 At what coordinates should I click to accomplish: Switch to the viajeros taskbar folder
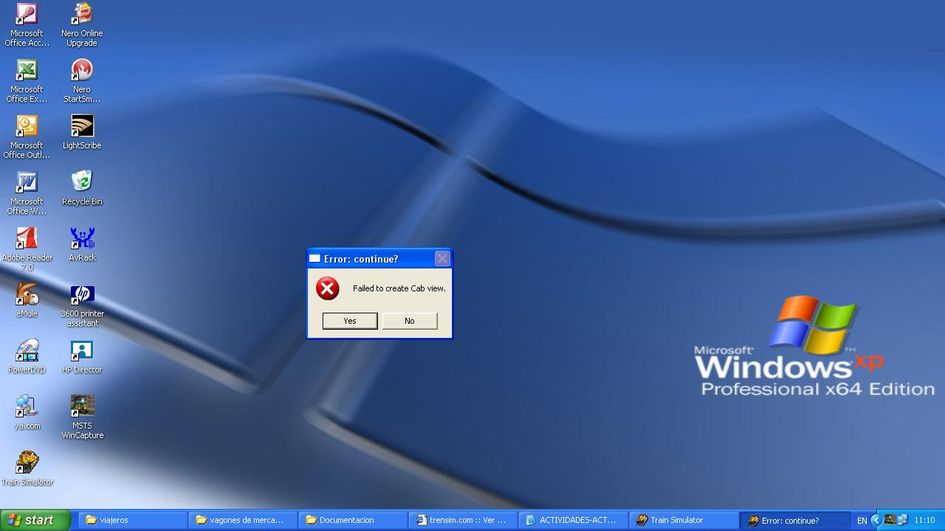(131, 520)
